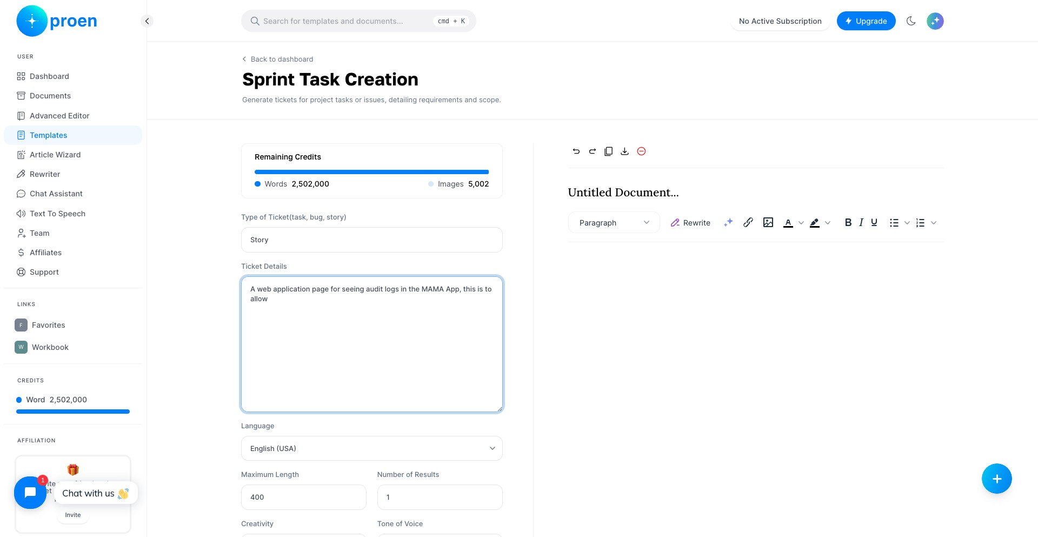Click the Chat with us popup
This screenshot has width=1038, height=537.
[96, 493]
